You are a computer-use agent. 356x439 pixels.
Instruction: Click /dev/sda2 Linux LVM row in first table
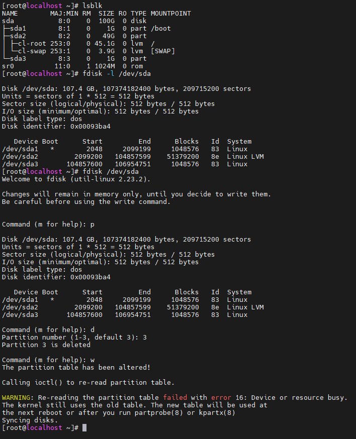pyautogui.click(x=133, y=156)
